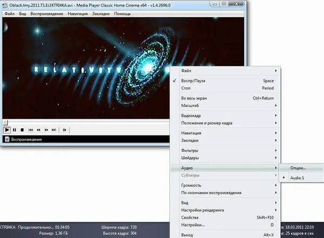
Task: Click the 'Высота кадра: 304' detail text
Action: point(120,234)
